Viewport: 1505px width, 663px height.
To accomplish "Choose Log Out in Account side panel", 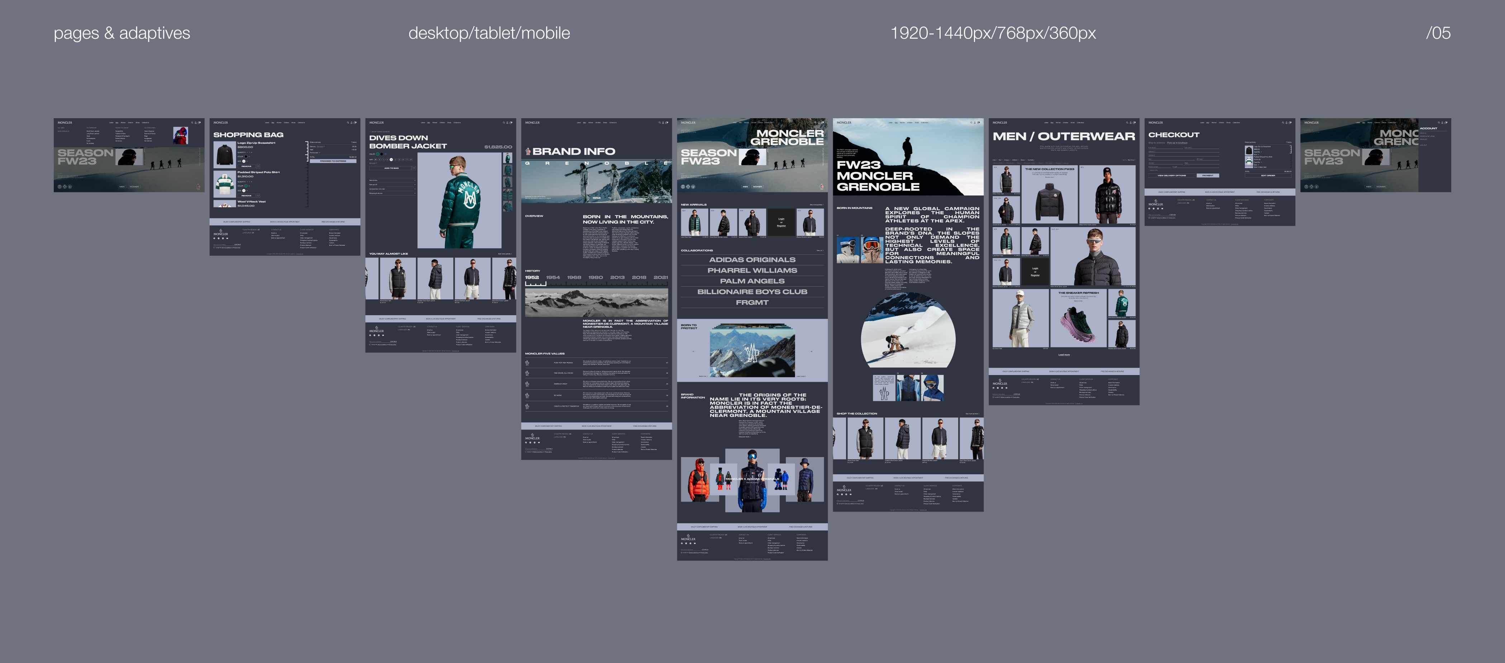I will (1423, 145).
